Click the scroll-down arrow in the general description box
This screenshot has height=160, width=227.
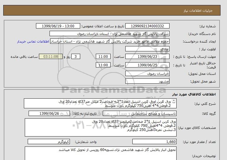(174, 103)
